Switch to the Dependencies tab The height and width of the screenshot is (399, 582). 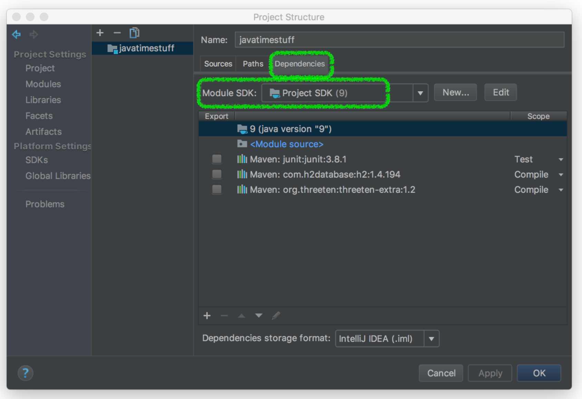click(x=300, y=64)
